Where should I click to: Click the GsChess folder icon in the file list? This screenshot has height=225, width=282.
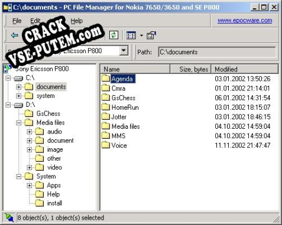point(106,97)
